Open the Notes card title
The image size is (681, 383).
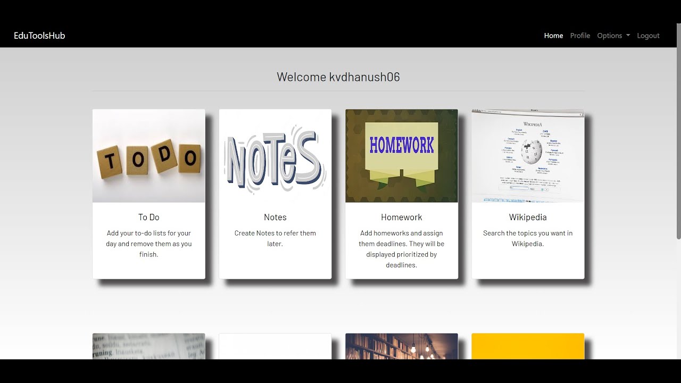click(275, 217)
